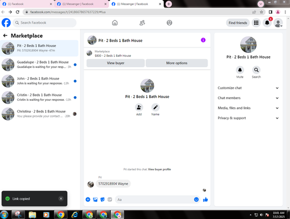Open Internet Explorer from the taskbar

(x=75, y=214)
